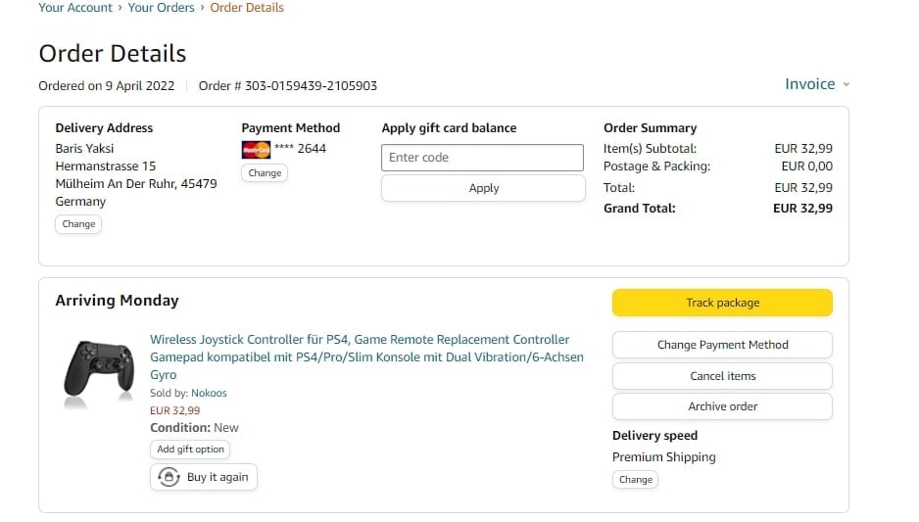Change the payment method card
The width and height of the screenshot is (919, 522).
pyautogui.click(x=265, y=173)
